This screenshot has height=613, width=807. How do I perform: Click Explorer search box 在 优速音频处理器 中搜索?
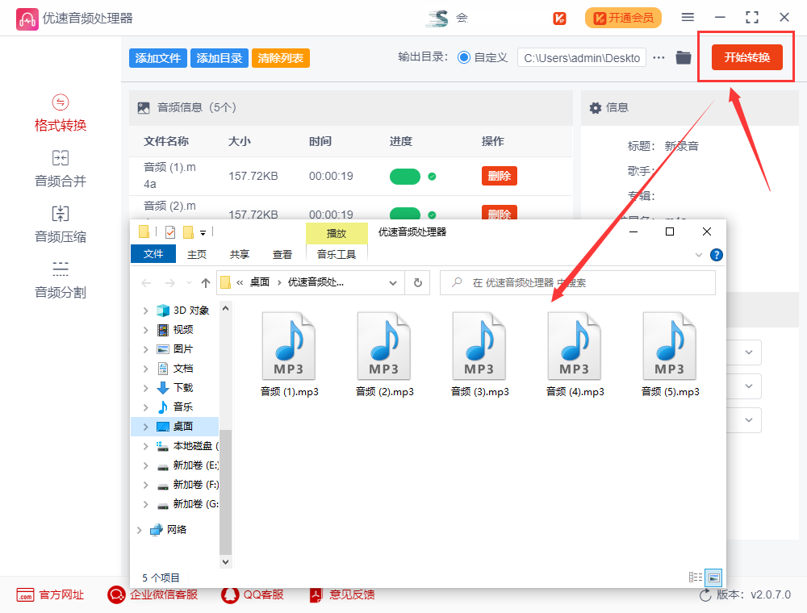point(578,282)
